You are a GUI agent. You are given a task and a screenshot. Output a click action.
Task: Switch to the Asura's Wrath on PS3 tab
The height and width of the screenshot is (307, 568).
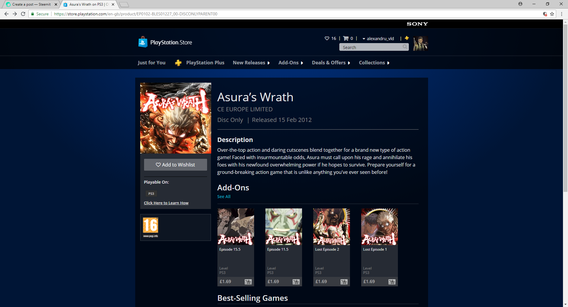[89, 4]
